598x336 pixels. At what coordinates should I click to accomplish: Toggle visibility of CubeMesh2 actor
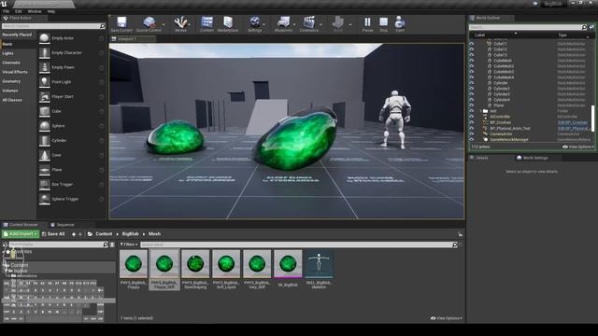point(472,66)
